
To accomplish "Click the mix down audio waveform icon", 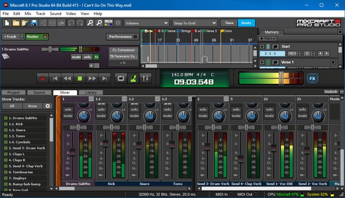I will pos(61,23).
